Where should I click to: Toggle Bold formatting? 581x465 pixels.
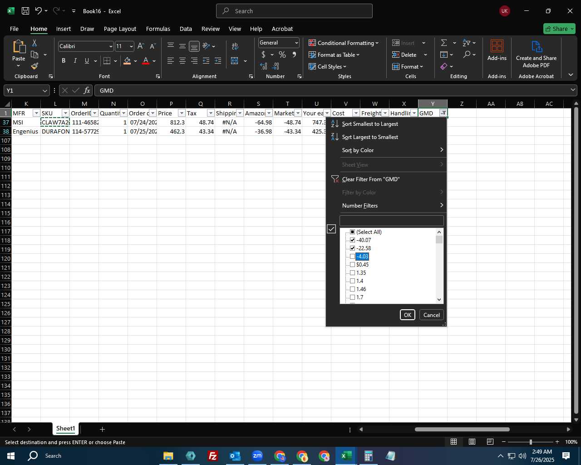64,61
